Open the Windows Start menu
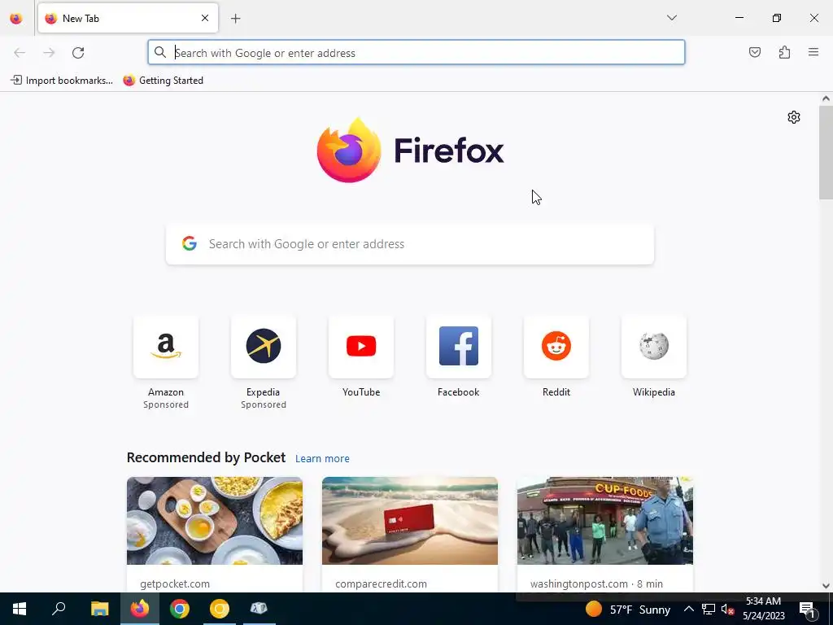 [20, 609]
